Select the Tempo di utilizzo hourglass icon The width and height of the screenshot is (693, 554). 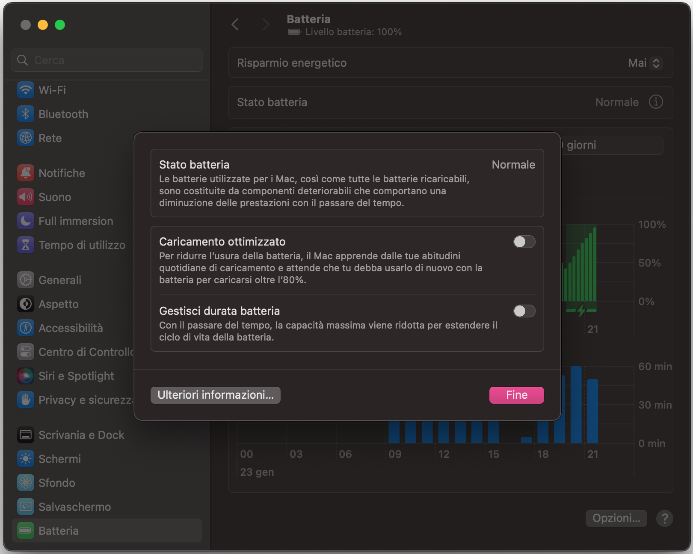[x=26, y=245]
